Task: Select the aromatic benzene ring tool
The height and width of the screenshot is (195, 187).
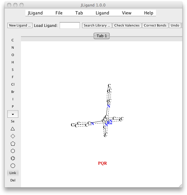Action: point(13,158)
